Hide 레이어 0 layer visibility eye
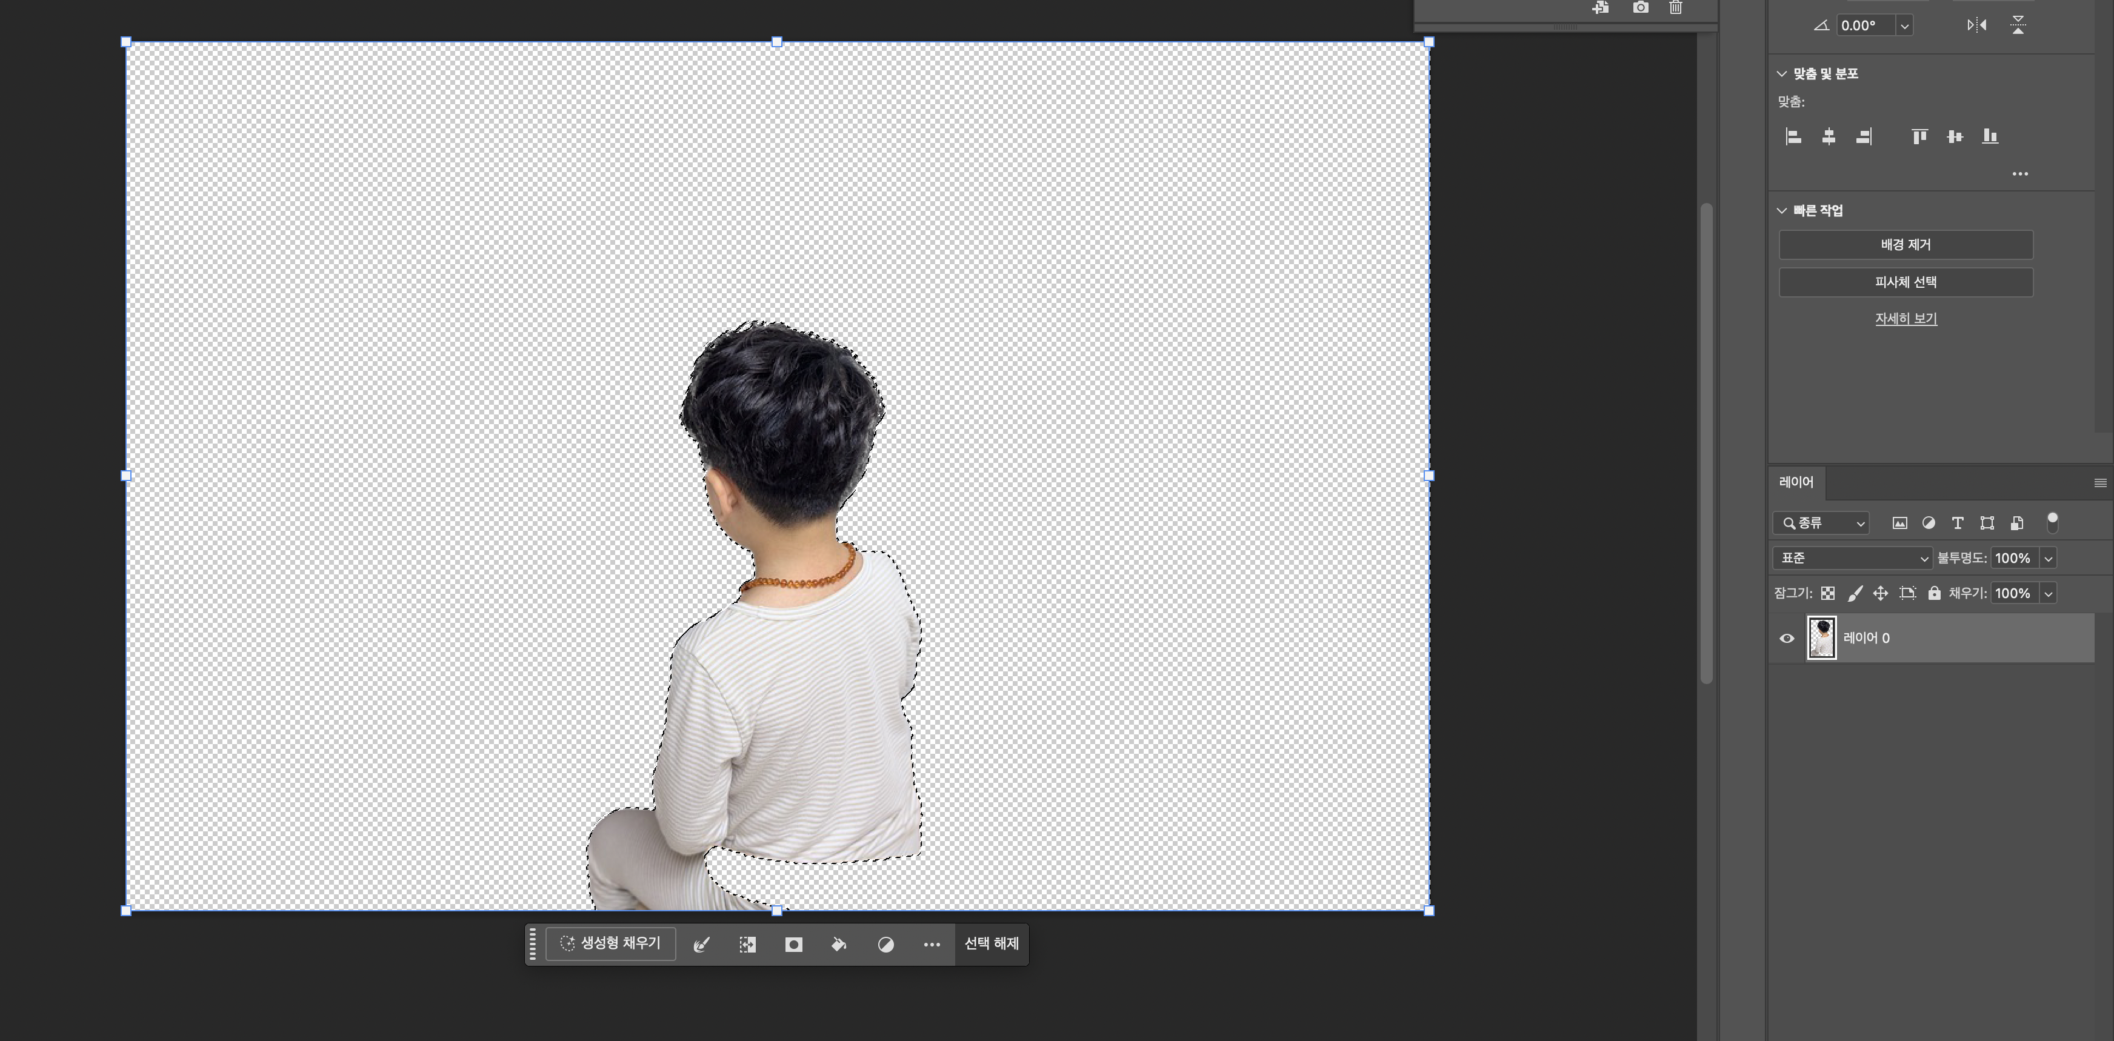The image size is (2114, 1041). (x=1787, y=638)
